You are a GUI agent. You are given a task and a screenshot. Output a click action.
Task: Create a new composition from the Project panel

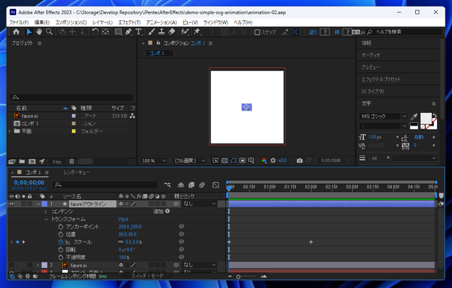click(32, 162)
